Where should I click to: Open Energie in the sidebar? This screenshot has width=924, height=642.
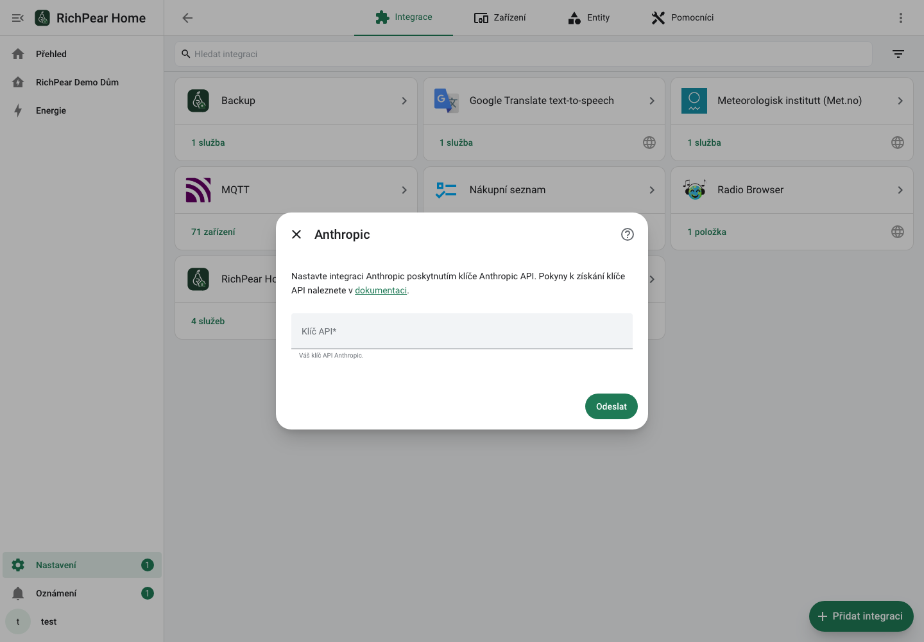tap(82, 110)
